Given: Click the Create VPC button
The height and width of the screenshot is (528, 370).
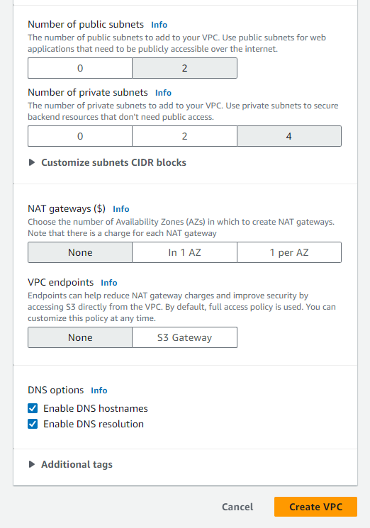Looking at the screenshot, I should tap(315, 507).
